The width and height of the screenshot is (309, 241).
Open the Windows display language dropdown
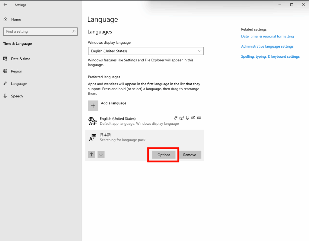146,51
